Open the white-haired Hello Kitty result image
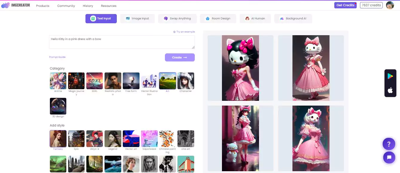The width and height of the screenshot is (400, 173). click(x=311, y=138)
